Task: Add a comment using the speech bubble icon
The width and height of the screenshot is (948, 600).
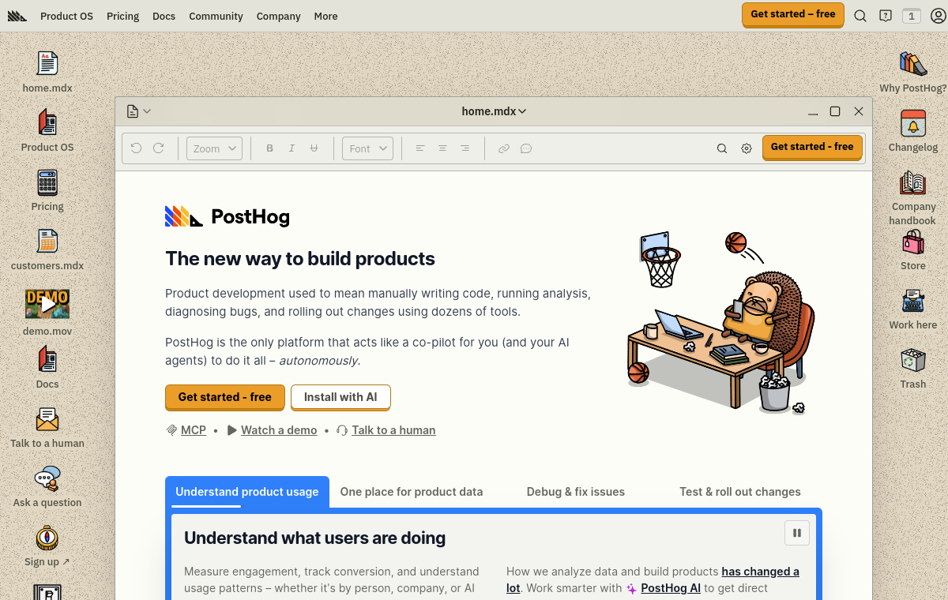Action: 526,148
